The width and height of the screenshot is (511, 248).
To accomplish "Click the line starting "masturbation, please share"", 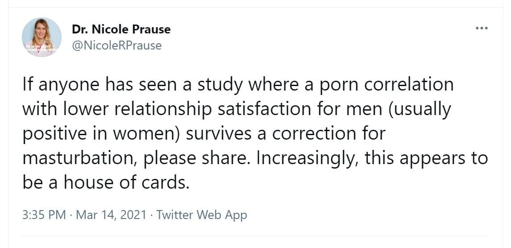I will (254, 158).
